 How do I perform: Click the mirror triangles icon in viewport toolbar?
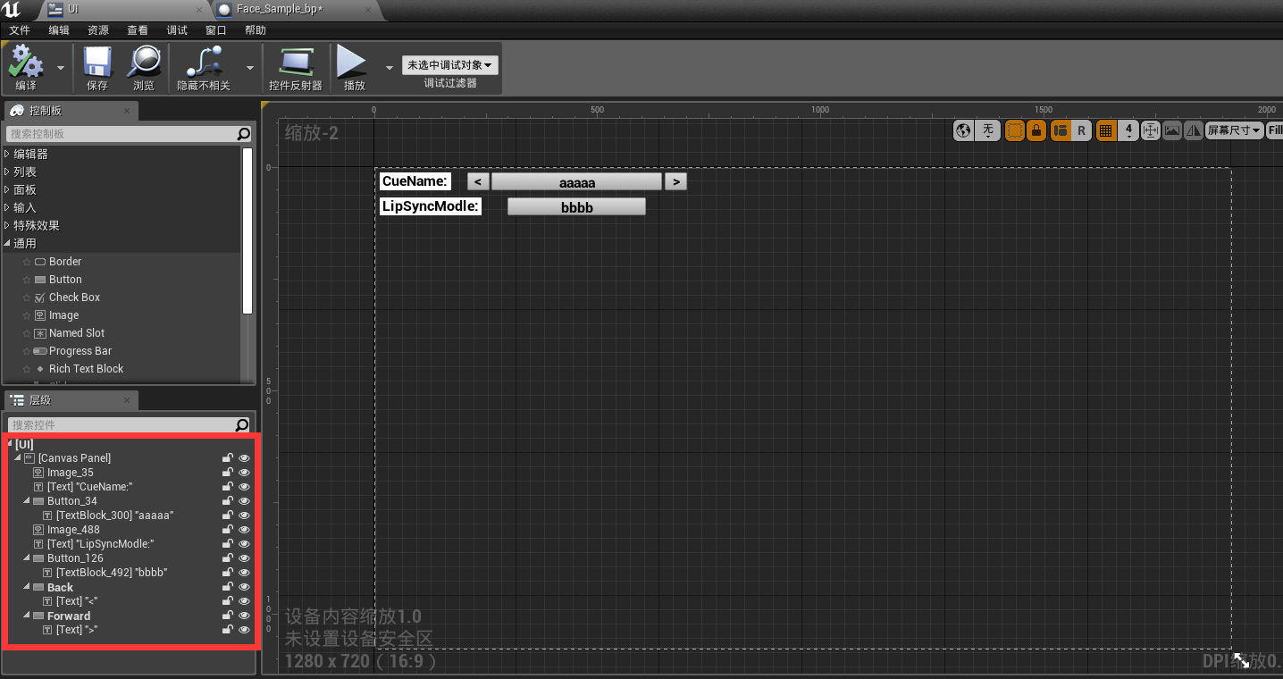[1193, 130]
